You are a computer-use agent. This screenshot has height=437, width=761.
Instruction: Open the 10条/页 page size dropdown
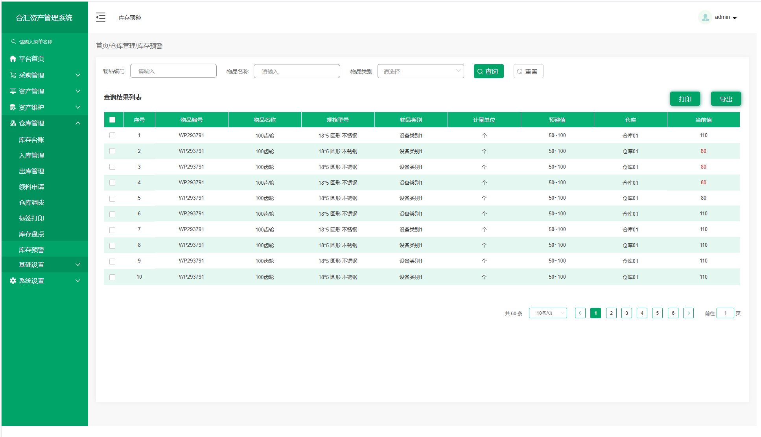pos(547,313)
